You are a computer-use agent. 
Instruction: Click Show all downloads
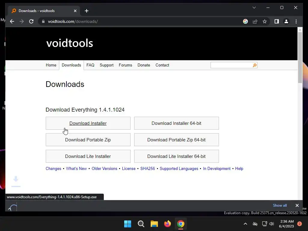[x=280, y=205]
